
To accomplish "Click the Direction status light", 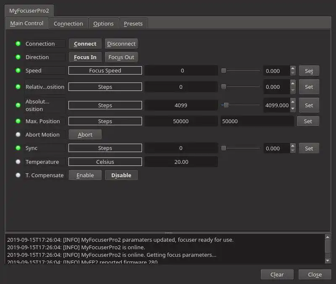I will click(x=18, y=57).
